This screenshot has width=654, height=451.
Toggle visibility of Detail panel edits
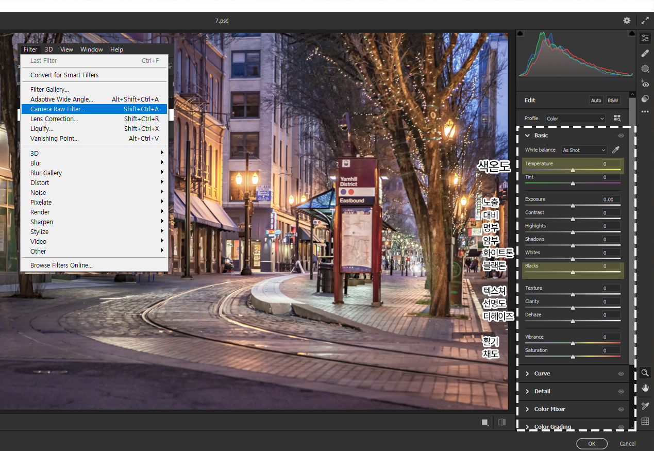point(621,392)
